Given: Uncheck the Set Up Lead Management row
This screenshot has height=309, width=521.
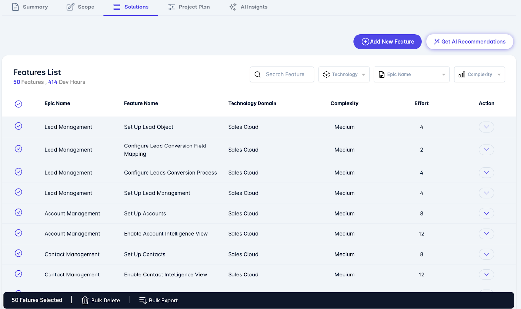Looking at the screenshot, I should 19,192.
